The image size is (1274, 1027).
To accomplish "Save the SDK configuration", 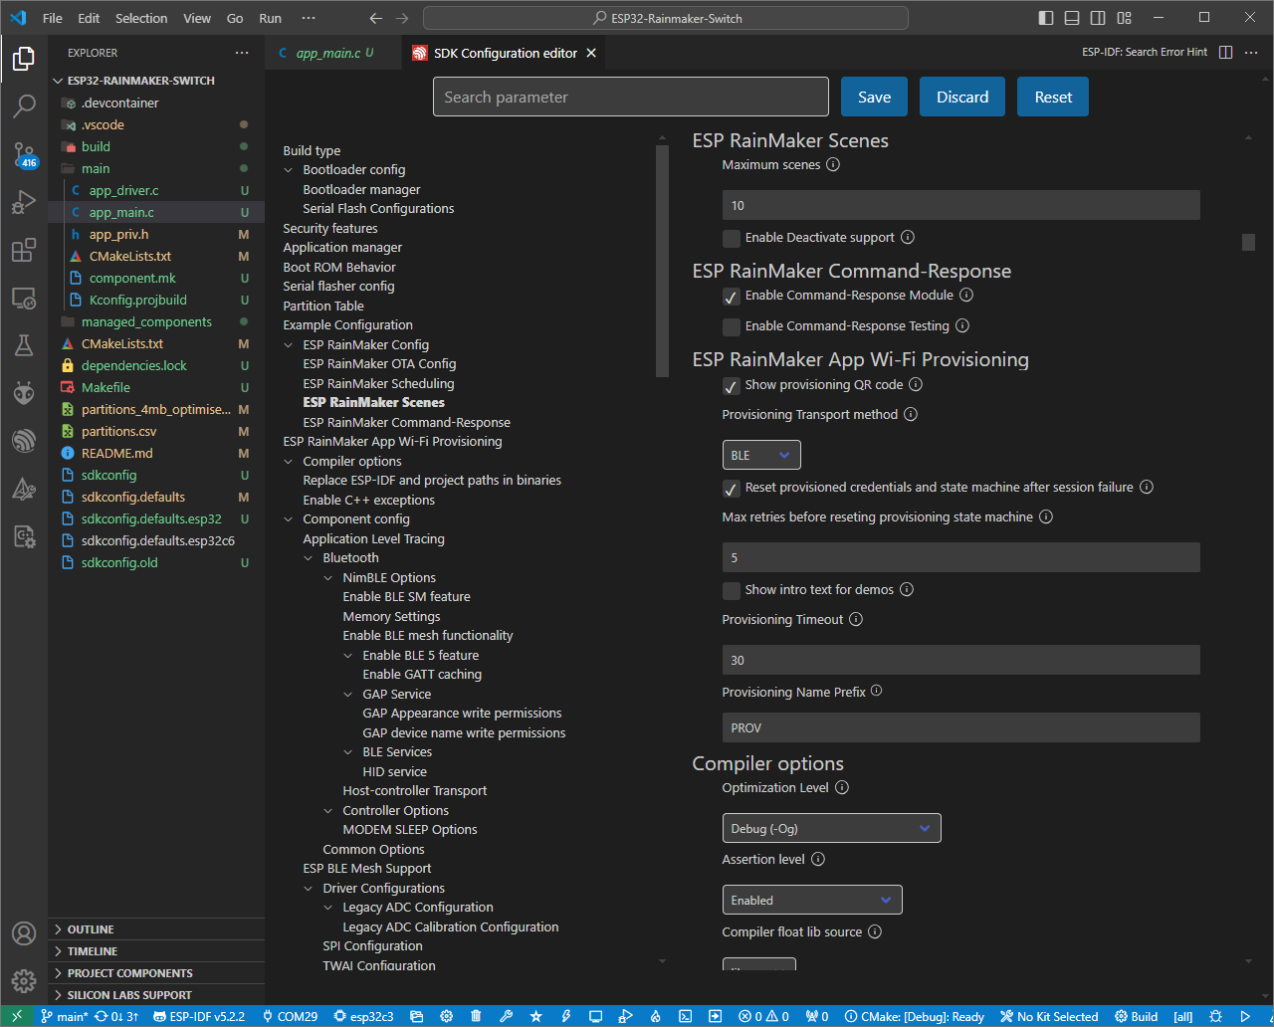I will point(874,97).
